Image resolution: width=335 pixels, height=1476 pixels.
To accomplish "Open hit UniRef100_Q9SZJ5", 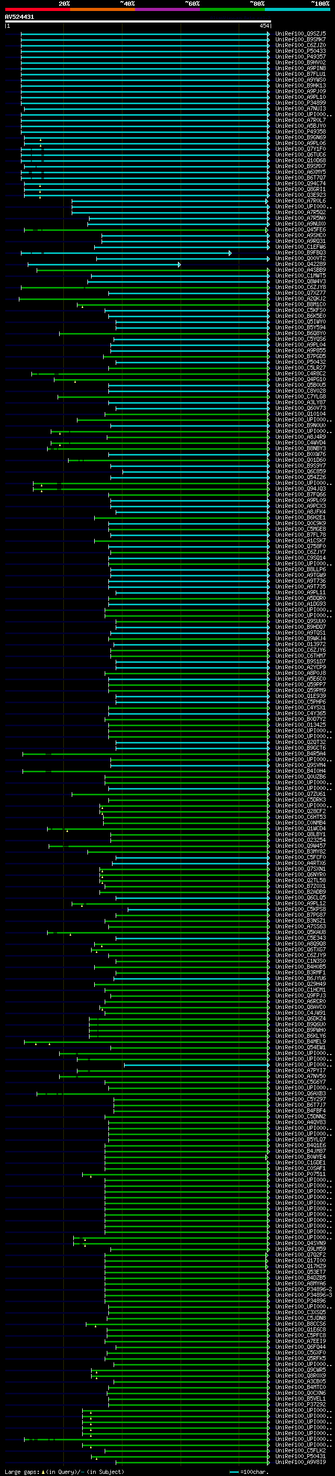I will click(x=300, y=34).
